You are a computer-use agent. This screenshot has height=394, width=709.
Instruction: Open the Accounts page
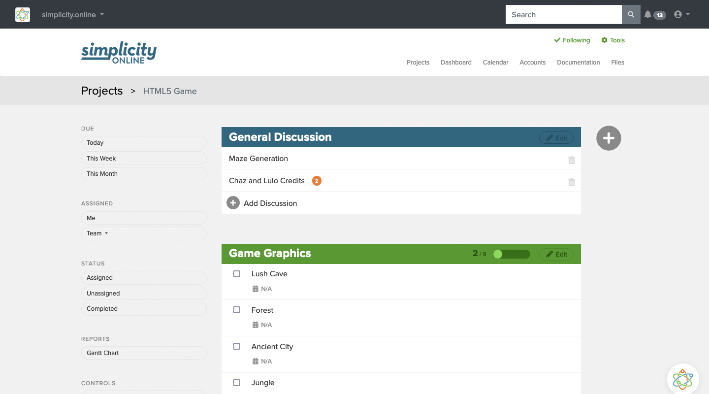(x=533, y=63)
